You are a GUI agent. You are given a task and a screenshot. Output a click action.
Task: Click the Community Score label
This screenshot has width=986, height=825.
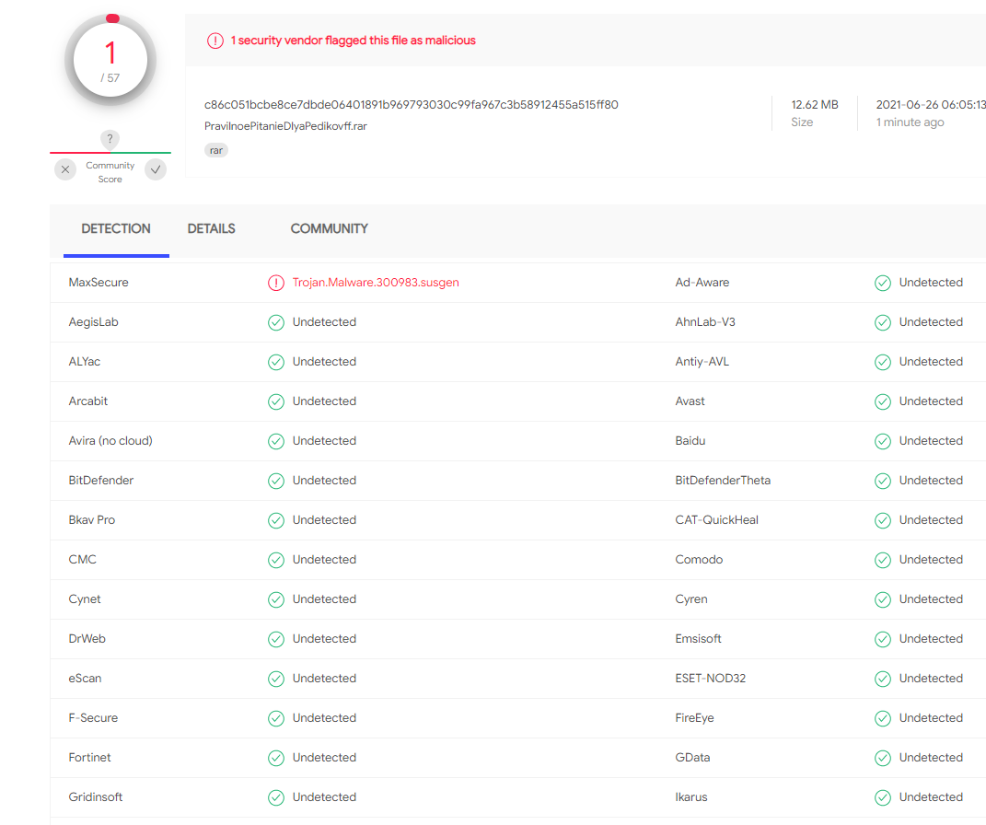[110, 172]
